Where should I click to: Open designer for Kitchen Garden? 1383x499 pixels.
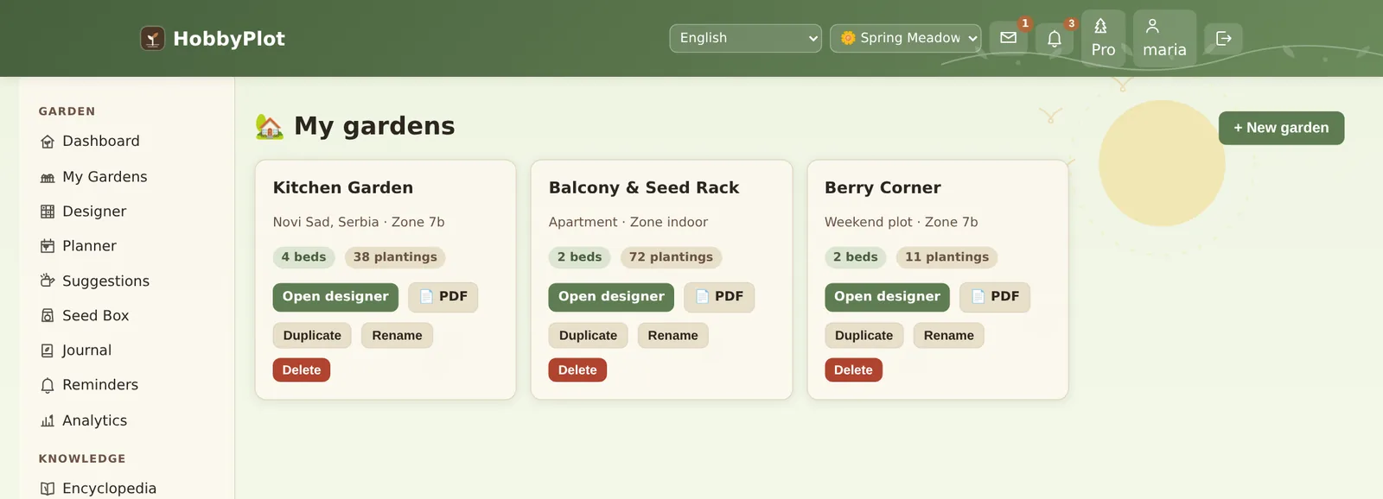(x=335, y=297)
